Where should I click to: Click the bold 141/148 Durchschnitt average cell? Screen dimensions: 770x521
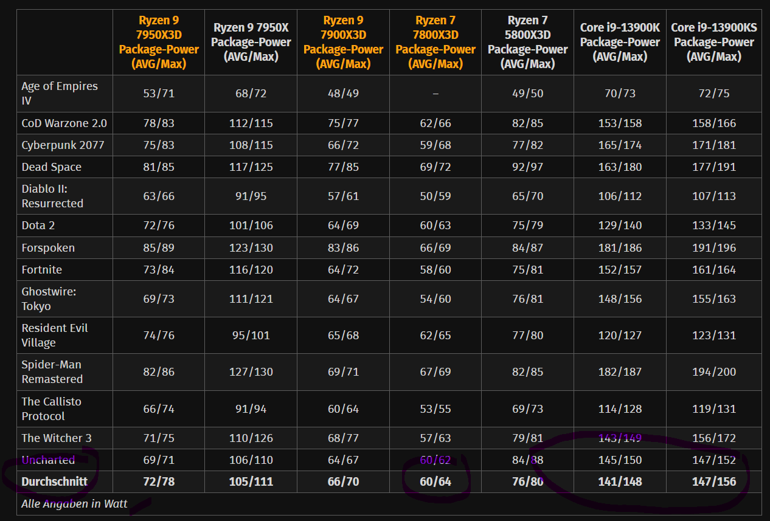point(620,481)
